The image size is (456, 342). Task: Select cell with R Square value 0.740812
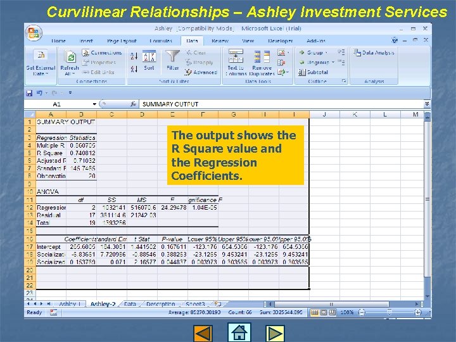82,153
